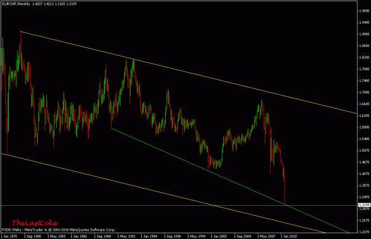Click the 1 May 1991 date label

pyautogui.click(x=126, y=236)
